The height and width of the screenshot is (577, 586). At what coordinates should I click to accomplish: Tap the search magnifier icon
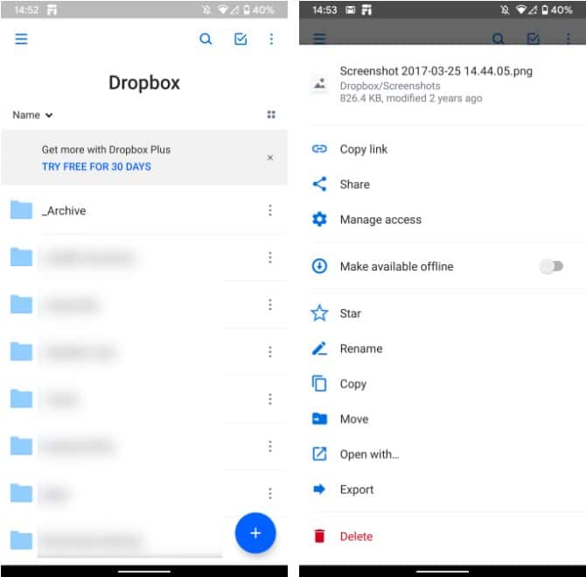tap(206, 39)
